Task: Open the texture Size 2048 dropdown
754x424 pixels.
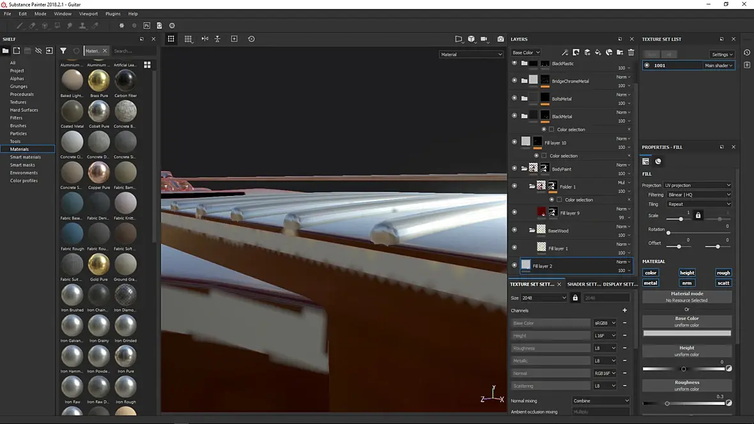Action: tap(544, 298)
